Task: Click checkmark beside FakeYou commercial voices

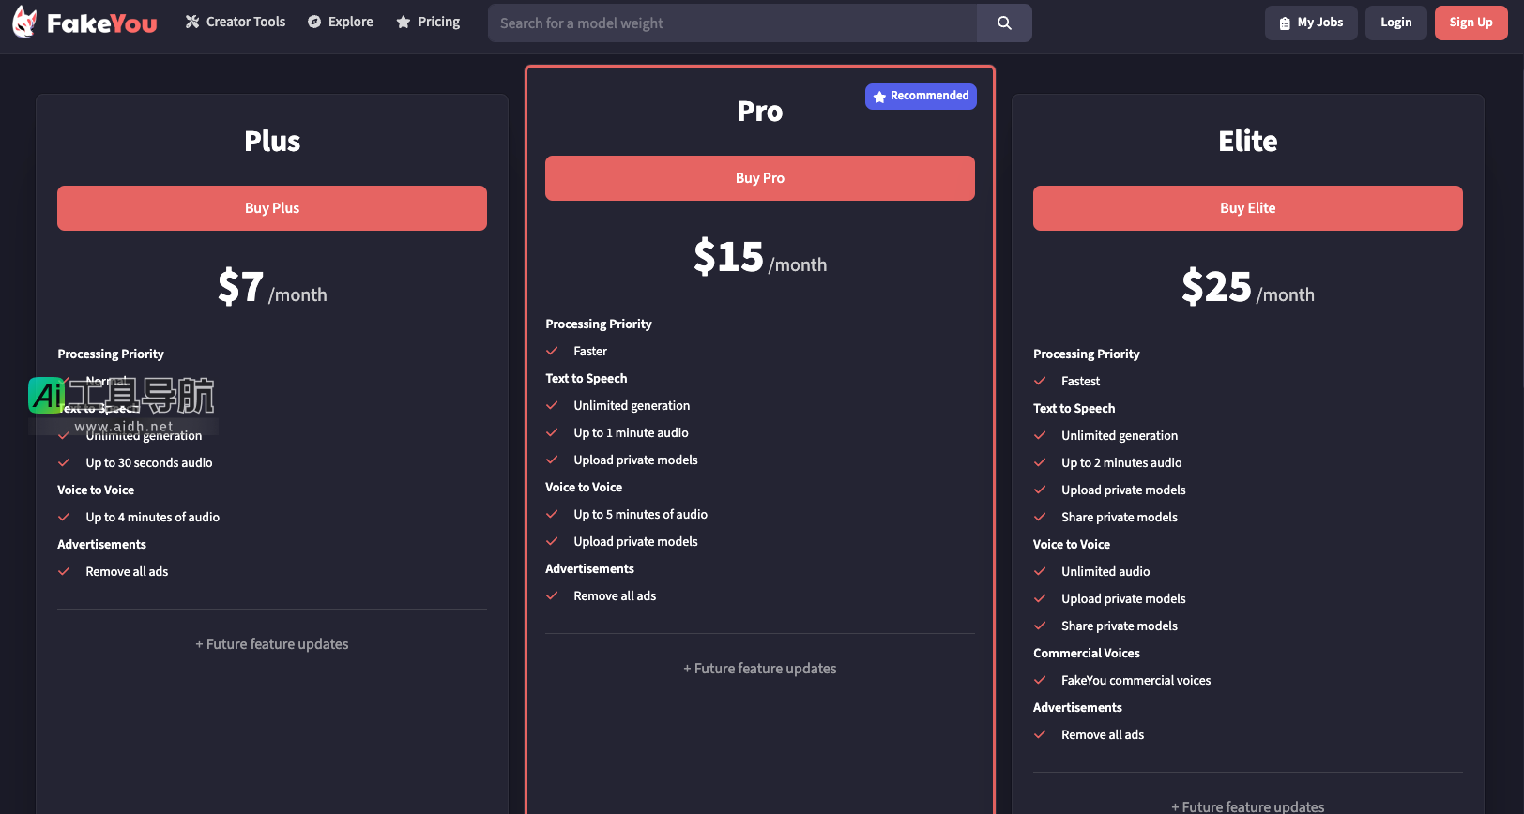Action: click(x=1040, y=680)
